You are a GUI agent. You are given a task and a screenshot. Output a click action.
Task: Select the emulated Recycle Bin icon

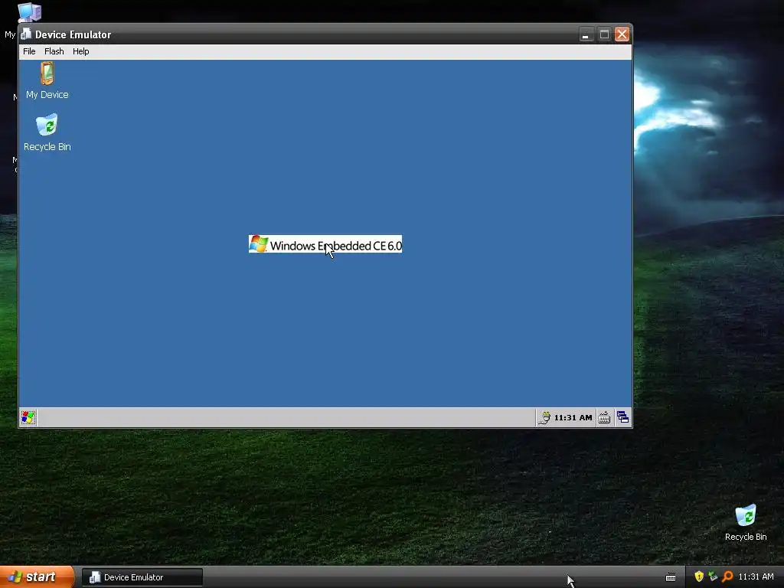click(47, 132)
